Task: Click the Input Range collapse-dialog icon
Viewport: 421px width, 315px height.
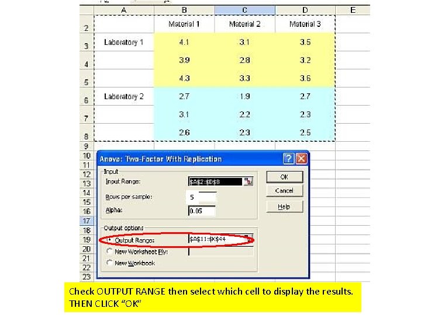Action: point(248,181)
